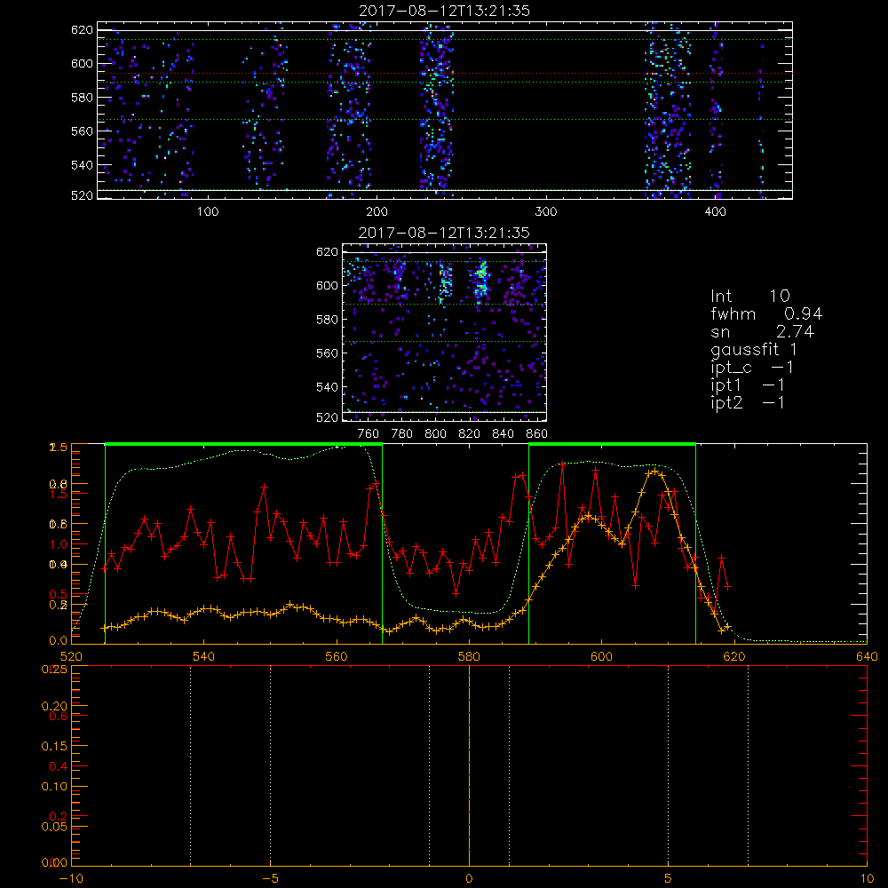Click the thick green bar above the right profile region
This screenshot has width=888, height=888.
pos(612,444)
